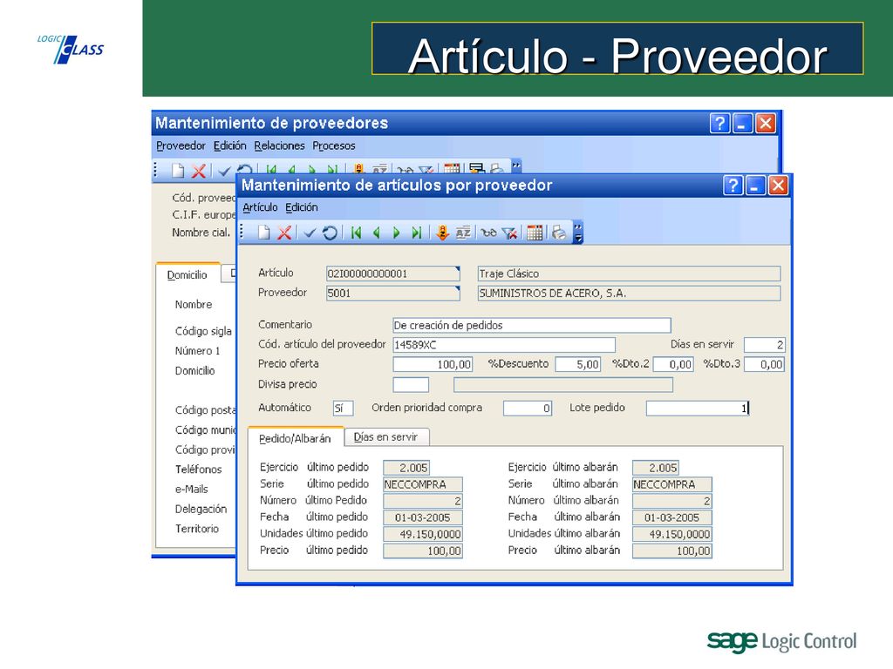893x669 pixels.
Task: Click Fecha último albarán value 01-03-2005
Action: [x=672, y=517]
